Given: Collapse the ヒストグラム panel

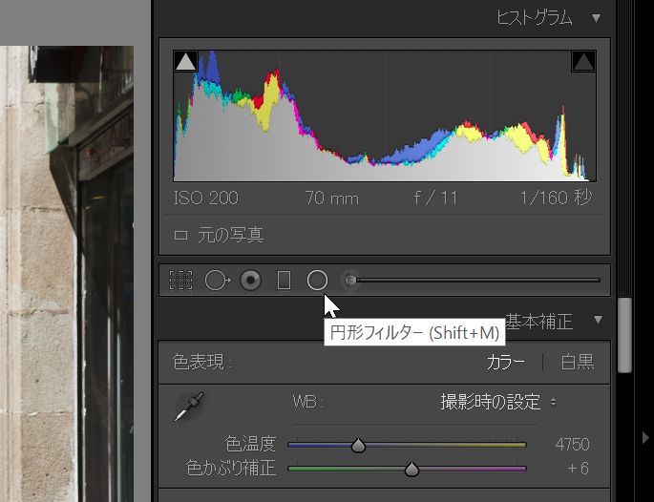Looking at the screenshot, I should click(596, 18).
